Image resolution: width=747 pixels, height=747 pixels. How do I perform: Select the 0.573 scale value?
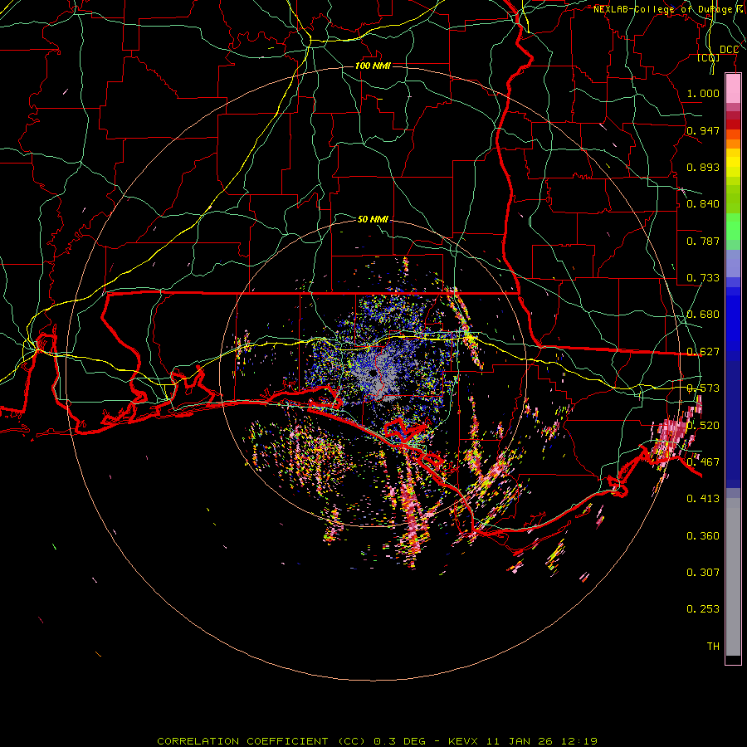pyautogui.click(x=703, y=388)
